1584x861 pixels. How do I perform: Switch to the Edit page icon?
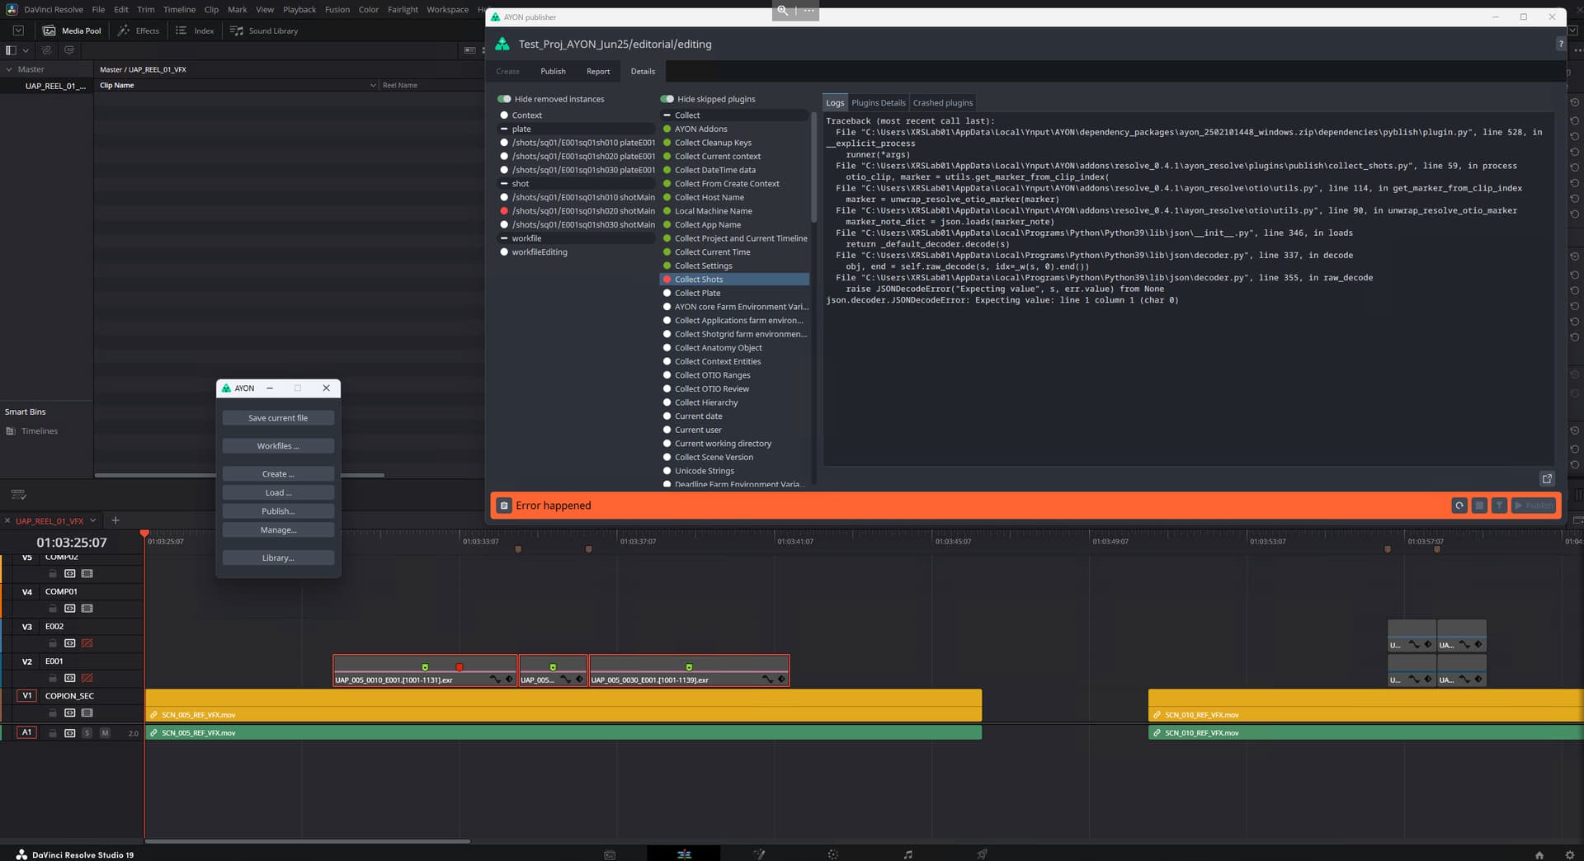pos(684,854)
